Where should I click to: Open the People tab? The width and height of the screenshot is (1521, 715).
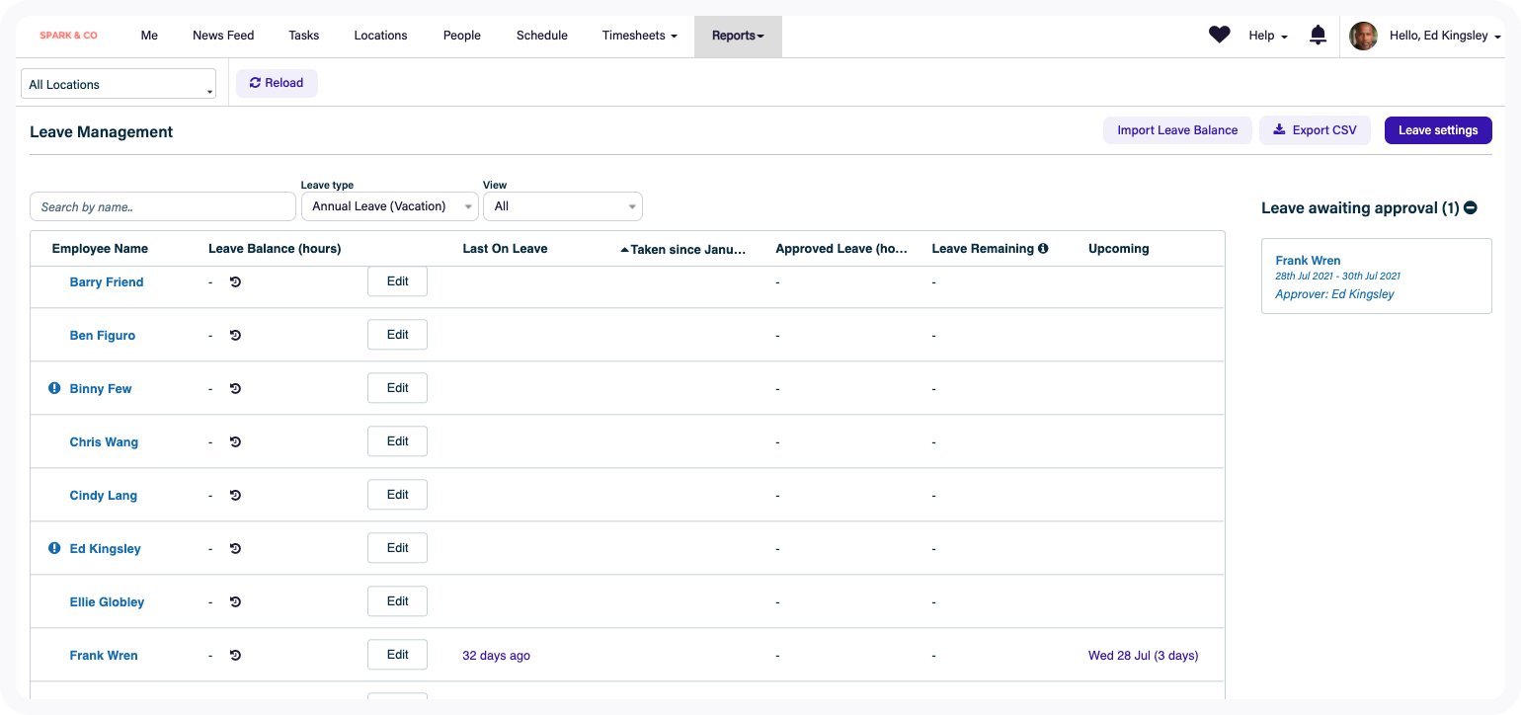pyautogui.click(x=461, y=36)
